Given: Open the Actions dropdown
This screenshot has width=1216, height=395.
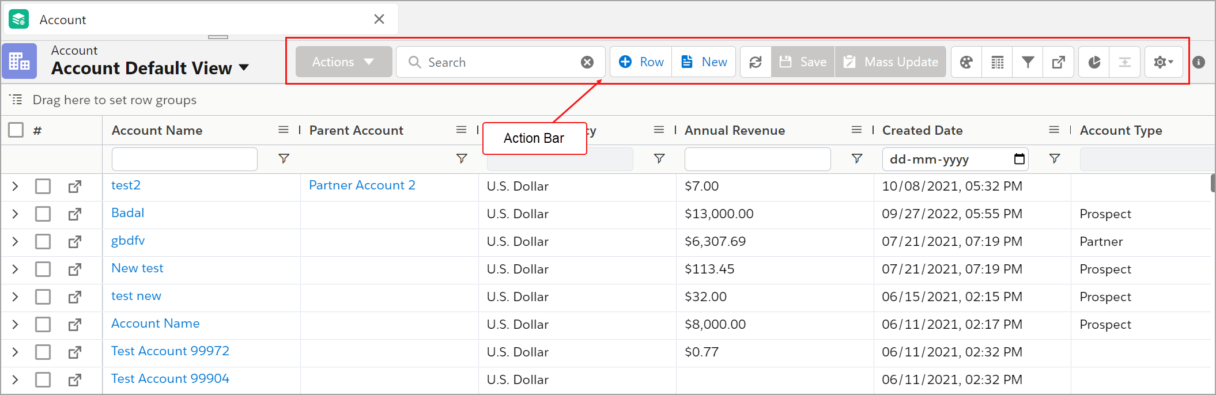Looking at the screenshot, I should click(x=343, y=62).
